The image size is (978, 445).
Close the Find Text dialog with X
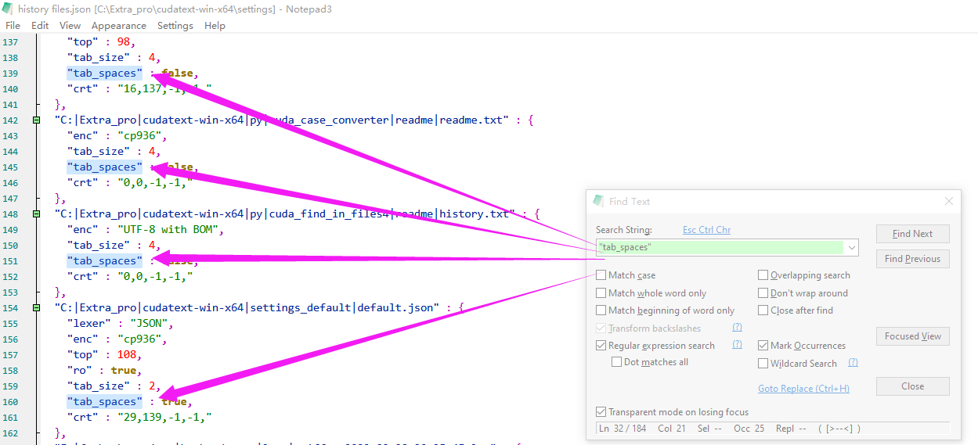coord(948,201)
